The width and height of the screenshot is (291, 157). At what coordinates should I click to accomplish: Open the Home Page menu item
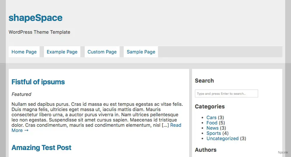click(24, 52)
